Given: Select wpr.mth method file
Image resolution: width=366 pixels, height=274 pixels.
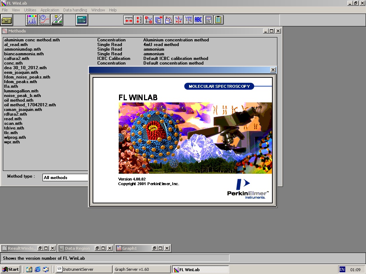Looking at the screenshot, I should (x=12, y=142).
